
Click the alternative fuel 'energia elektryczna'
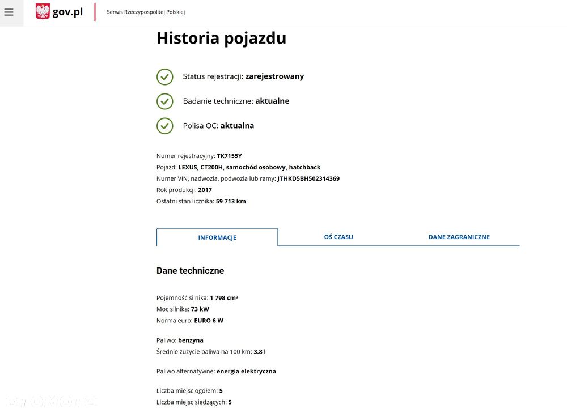246,371
